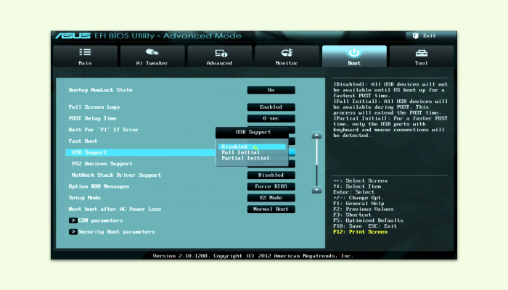Viewport: 508px width, 290px height.
Task: Click the Main tab list icon
Action: 85,52
